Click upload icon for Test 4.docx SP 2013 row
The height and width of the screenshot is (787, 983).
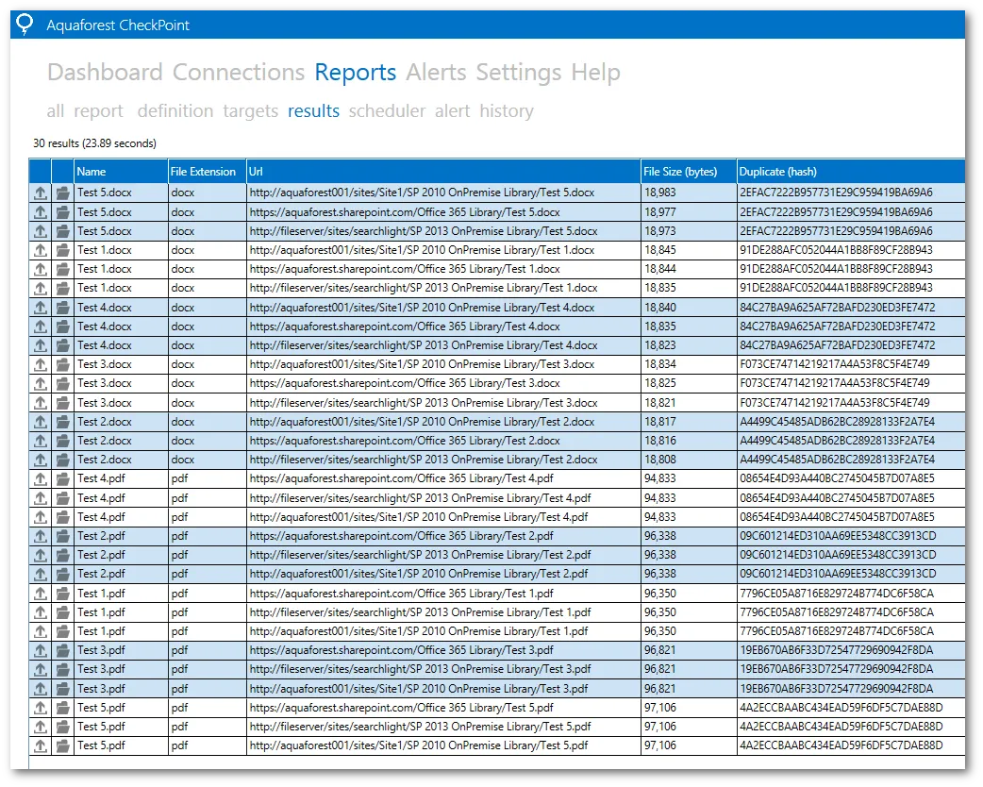click(41, 345)
